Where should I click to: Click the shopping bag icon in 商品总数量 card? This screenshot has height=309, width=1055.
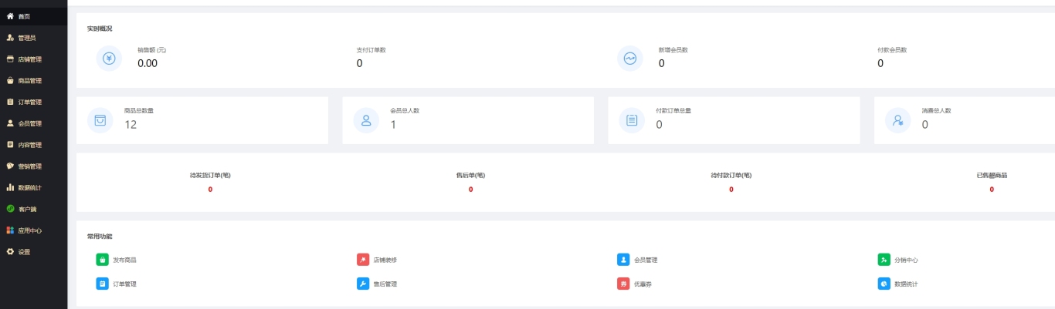pos(100,120)
